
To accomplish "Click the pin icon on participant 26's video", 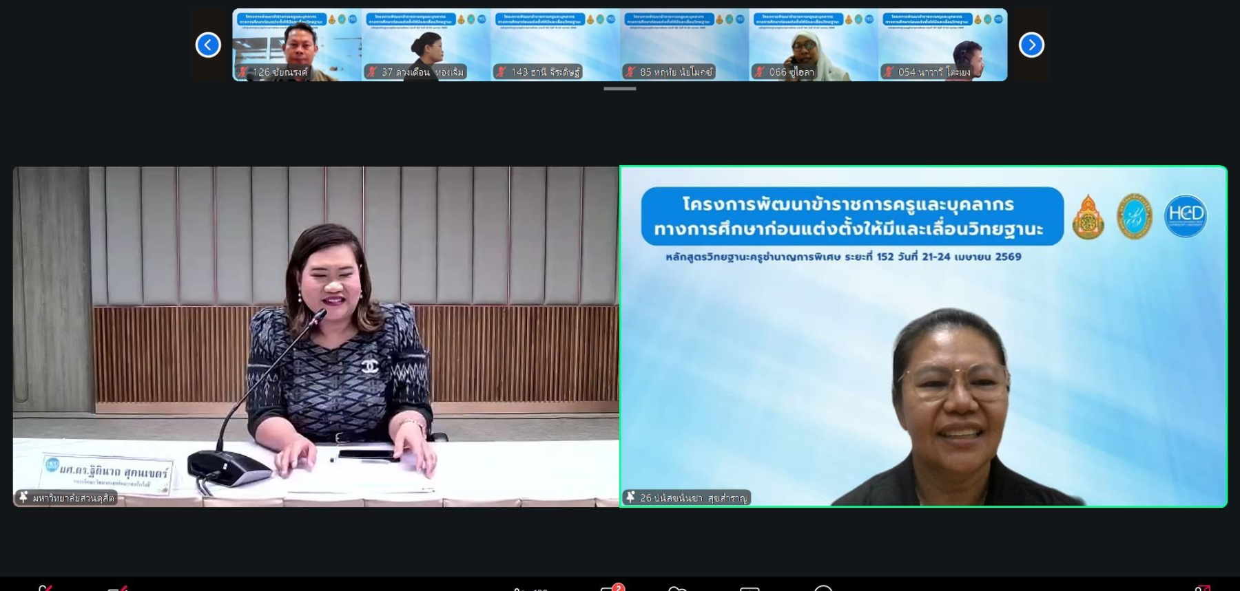I will 630,497.
